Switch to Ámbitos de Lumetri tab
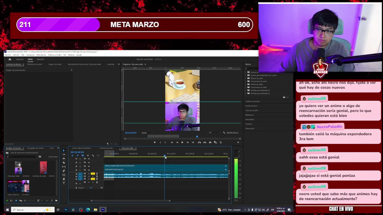The height and width of the screenshot is (215, 383). (35, 64)
